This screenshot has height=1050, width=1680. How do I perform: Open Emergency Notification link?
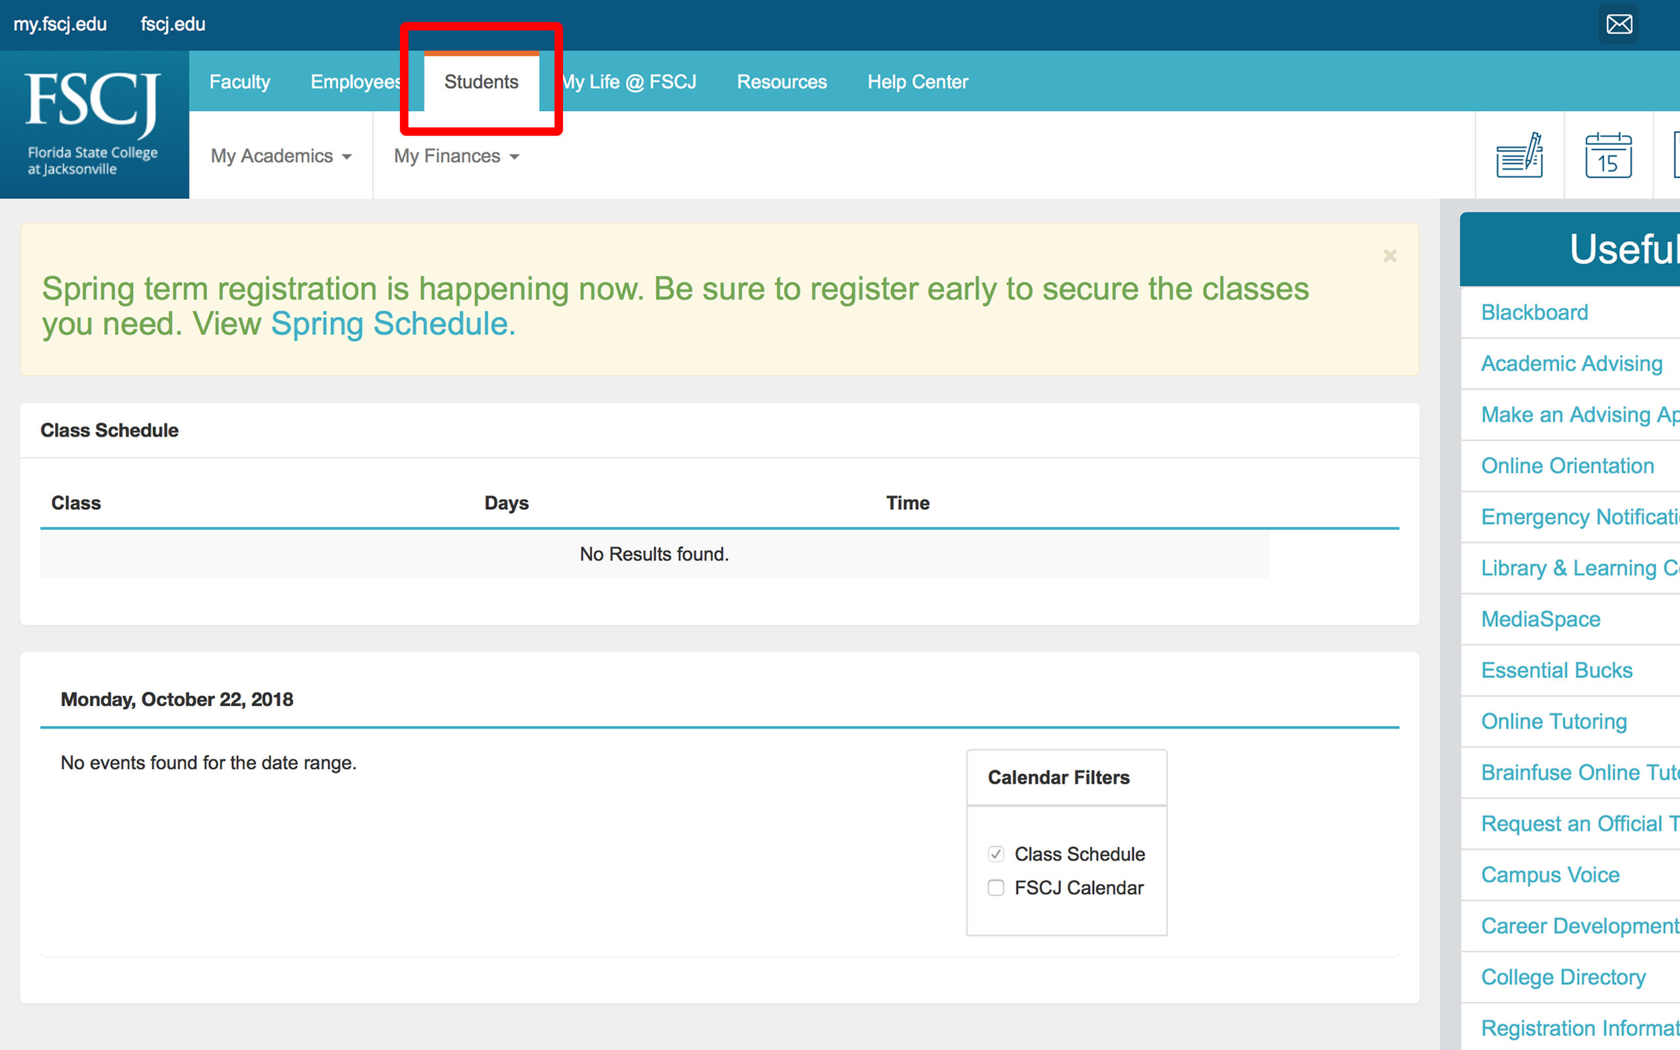click(x=1580, y=517)
